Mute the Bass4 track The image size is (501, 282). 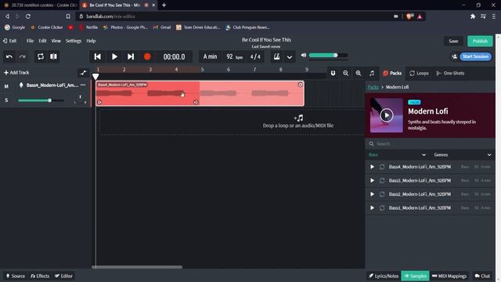pyautogui.click(x=6, y=86)
